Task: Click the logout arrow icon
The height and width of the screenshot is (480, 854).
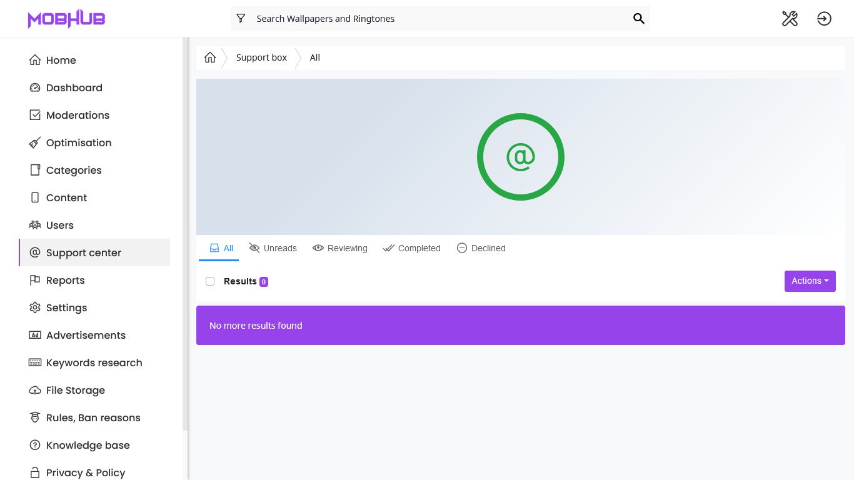Action: pos(824,19)
